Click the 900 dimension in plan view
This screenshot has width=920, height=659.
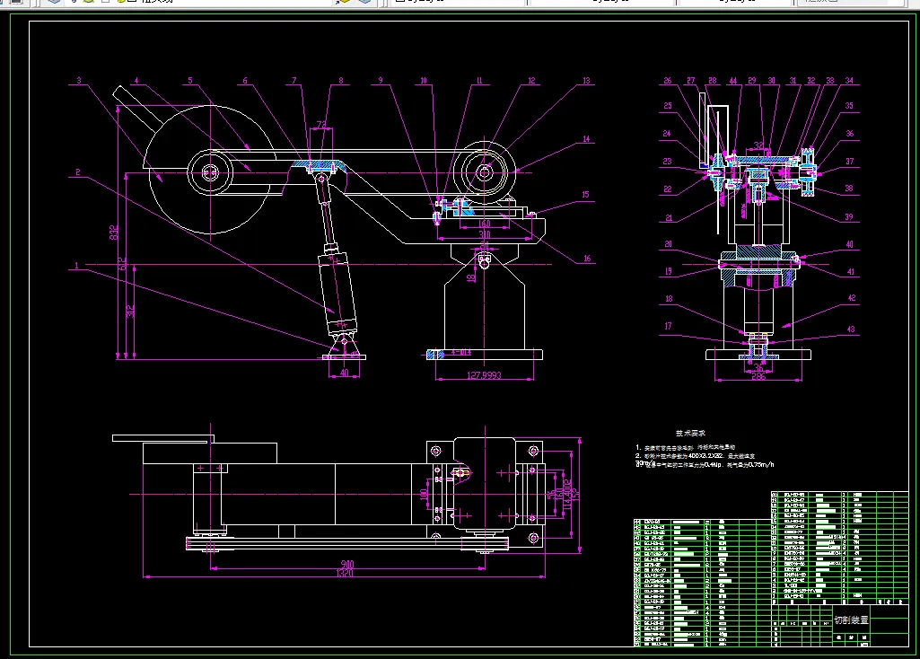347,565
